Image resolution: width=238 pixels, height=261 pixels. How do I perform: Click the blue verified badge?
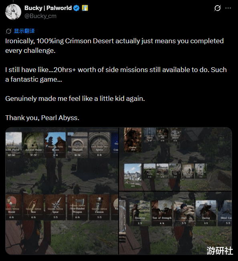(76, 8)
